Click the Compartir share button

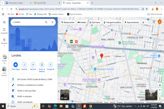click(51, 66)
